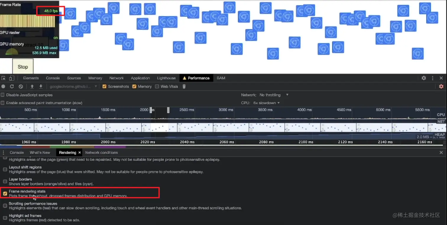Click the Network: label
447x225 pixels.
(x=249, y=95)
